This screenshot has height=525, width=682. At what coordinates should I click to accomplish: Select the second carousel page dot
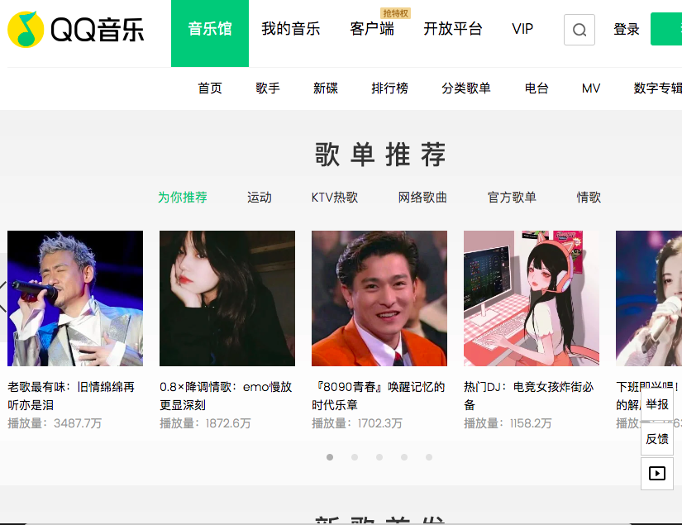pos(355,457)
